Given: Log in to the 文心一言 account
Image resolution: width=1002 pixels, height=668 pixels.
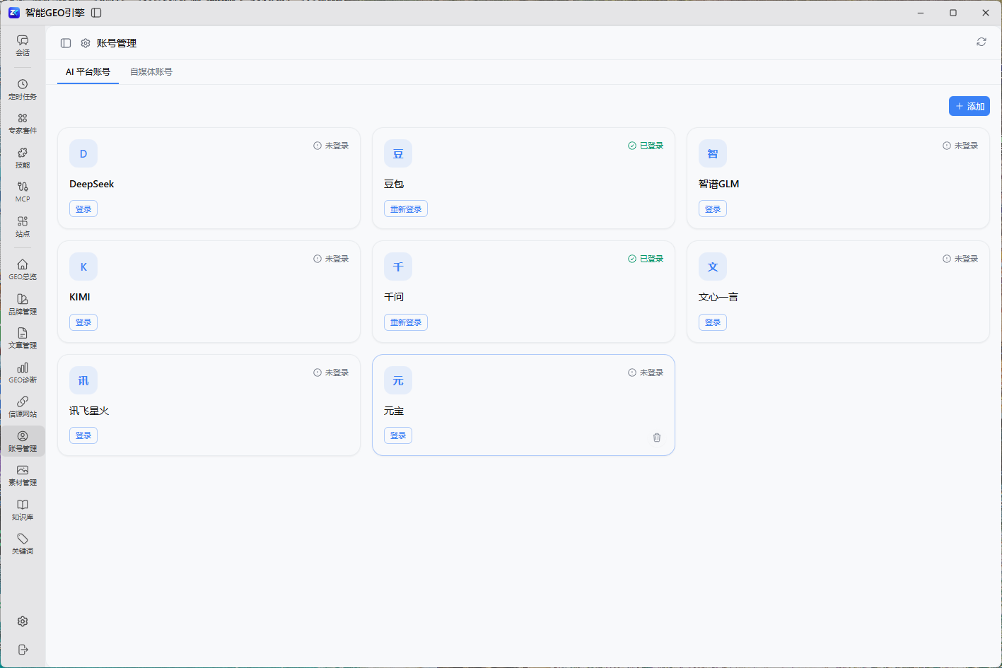Looking at the screenshot, I should pyautogui.click(x=713, y=322).
